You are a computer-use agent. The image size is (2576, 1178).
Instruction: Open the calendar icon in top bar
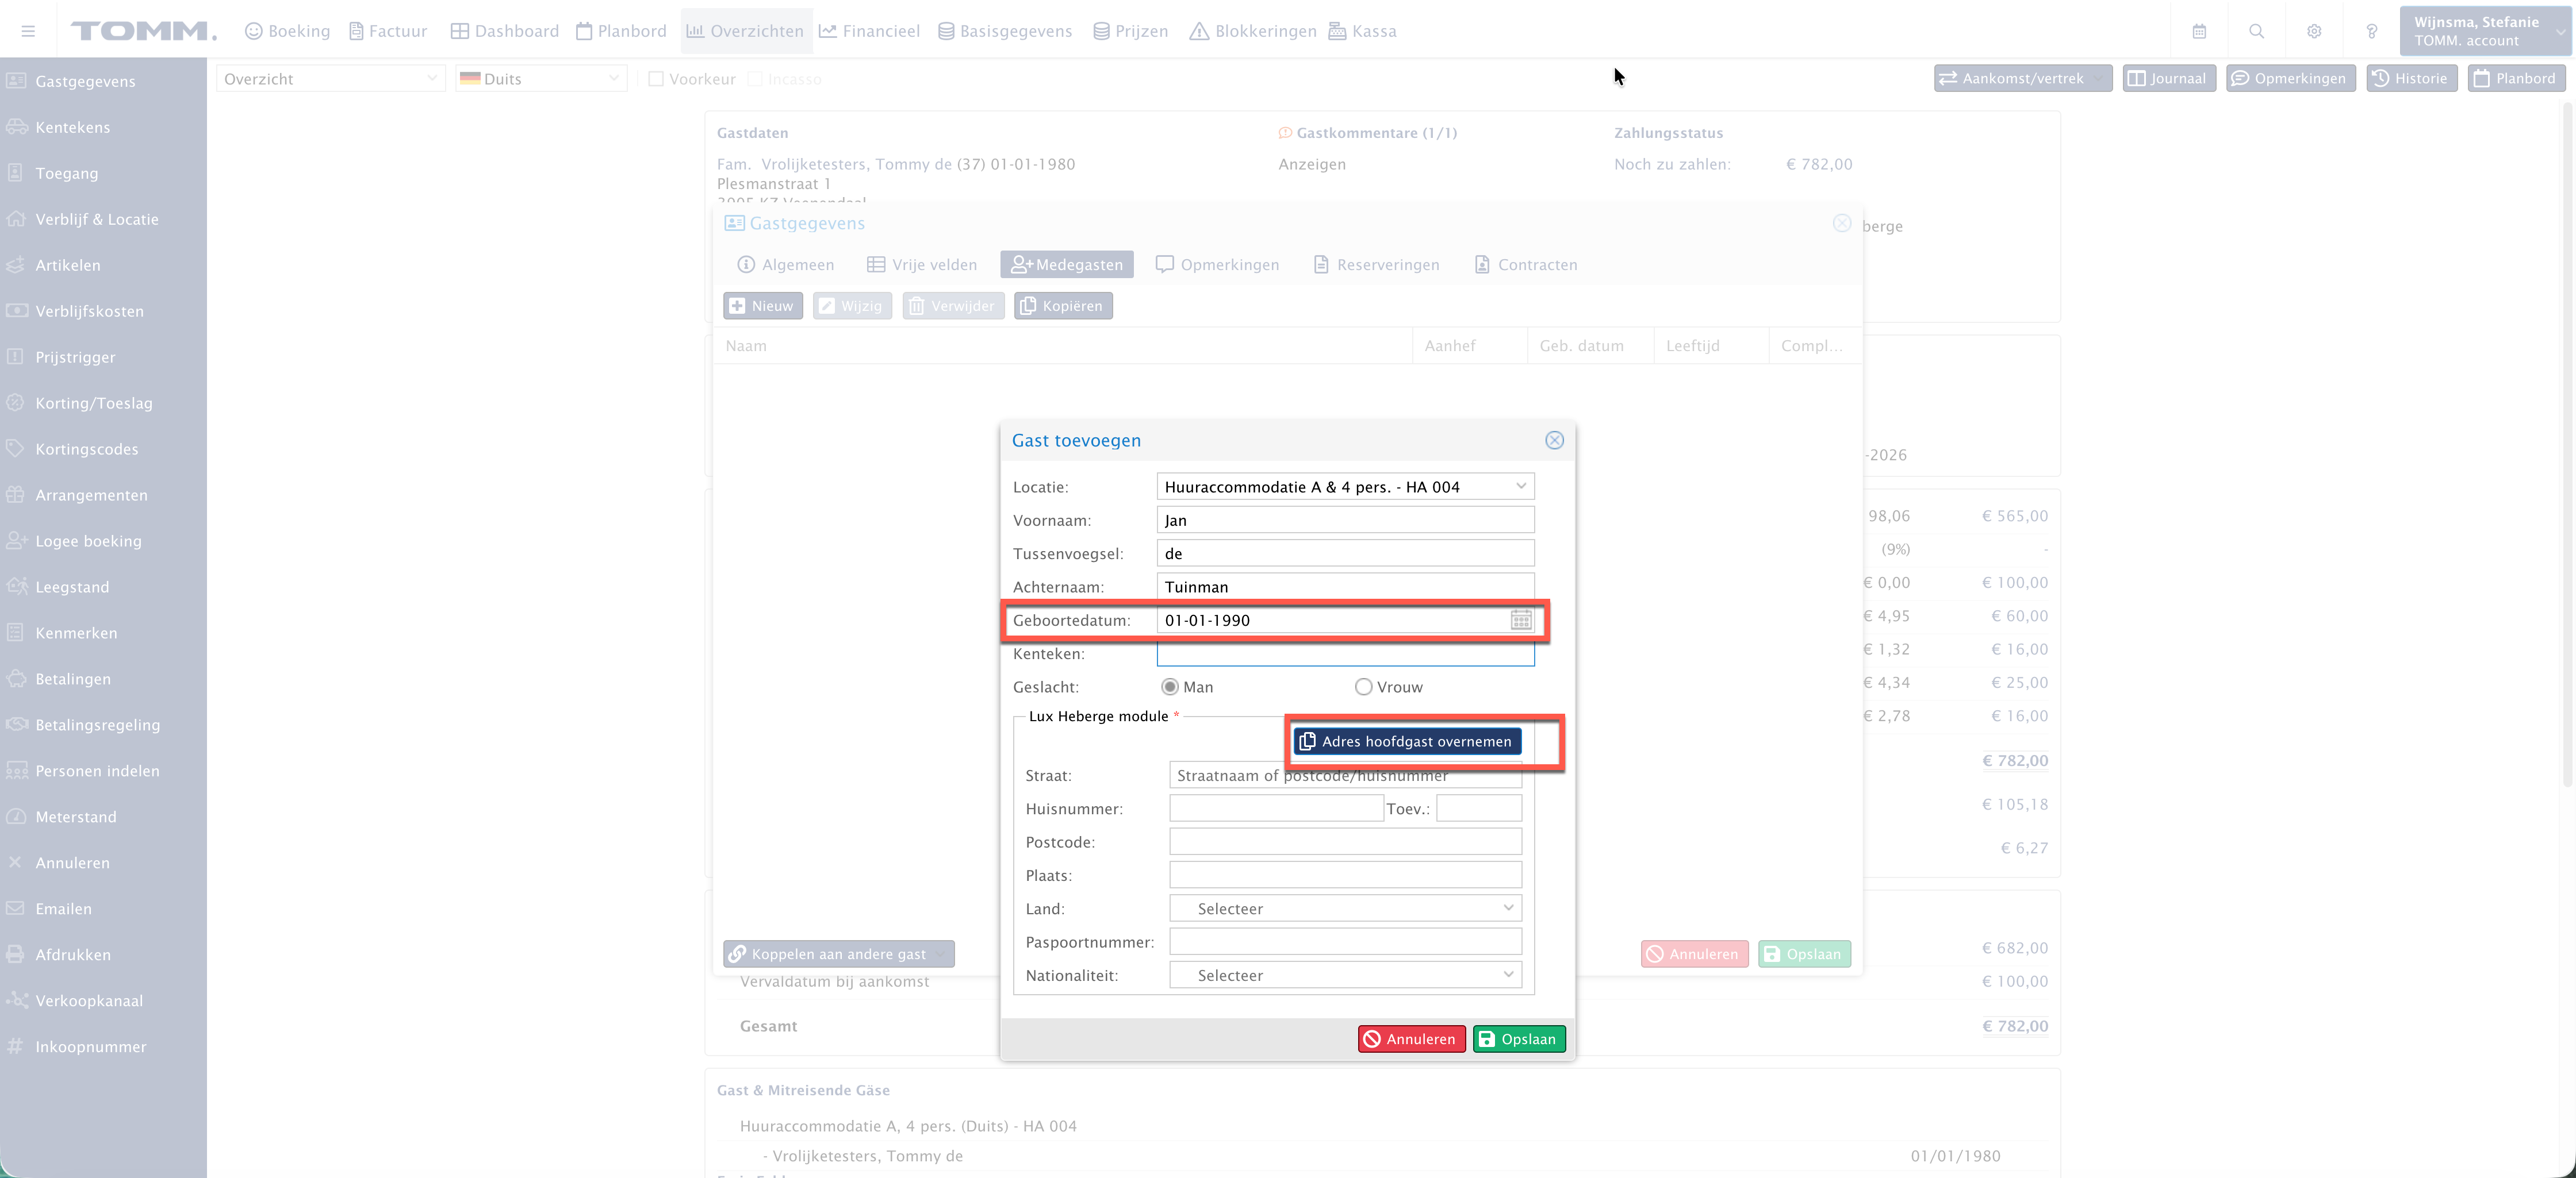click(2199, 31)
